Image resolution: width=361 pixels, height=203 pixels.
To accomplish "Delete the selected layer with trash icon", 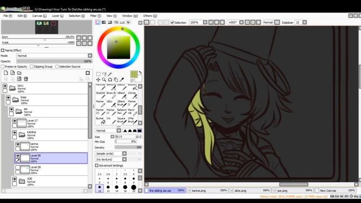I will pyautogui.click(x=26, y=79).
